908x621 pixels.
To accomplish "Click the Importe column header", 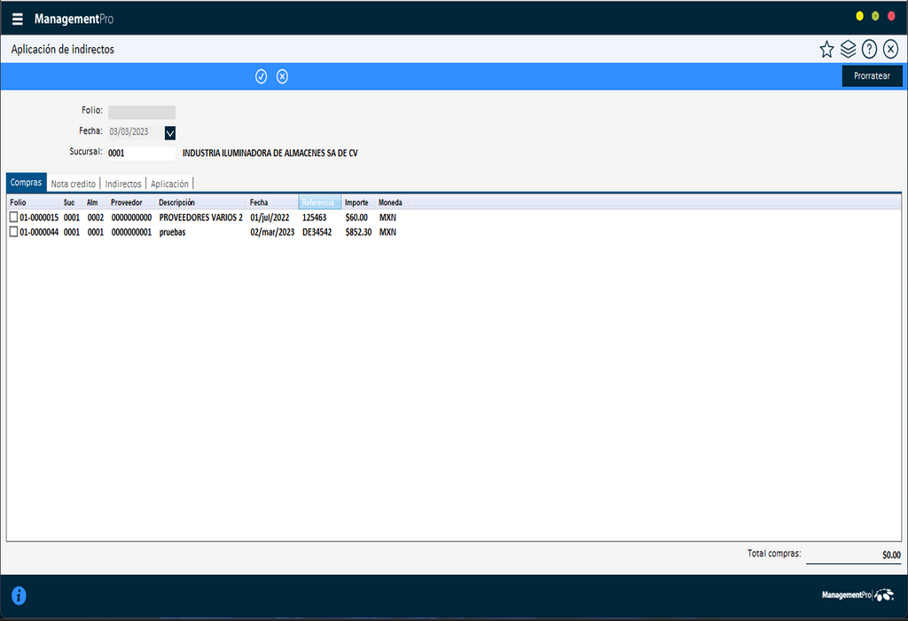I will [356, 202].
